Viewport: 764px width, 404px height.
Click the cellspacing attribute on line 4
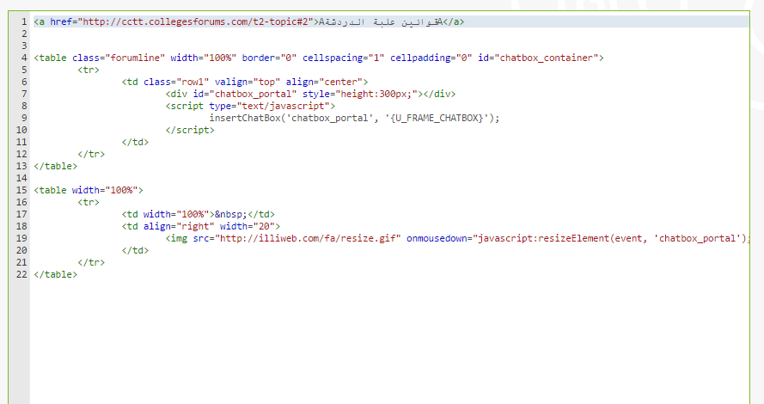pos(343,58)
